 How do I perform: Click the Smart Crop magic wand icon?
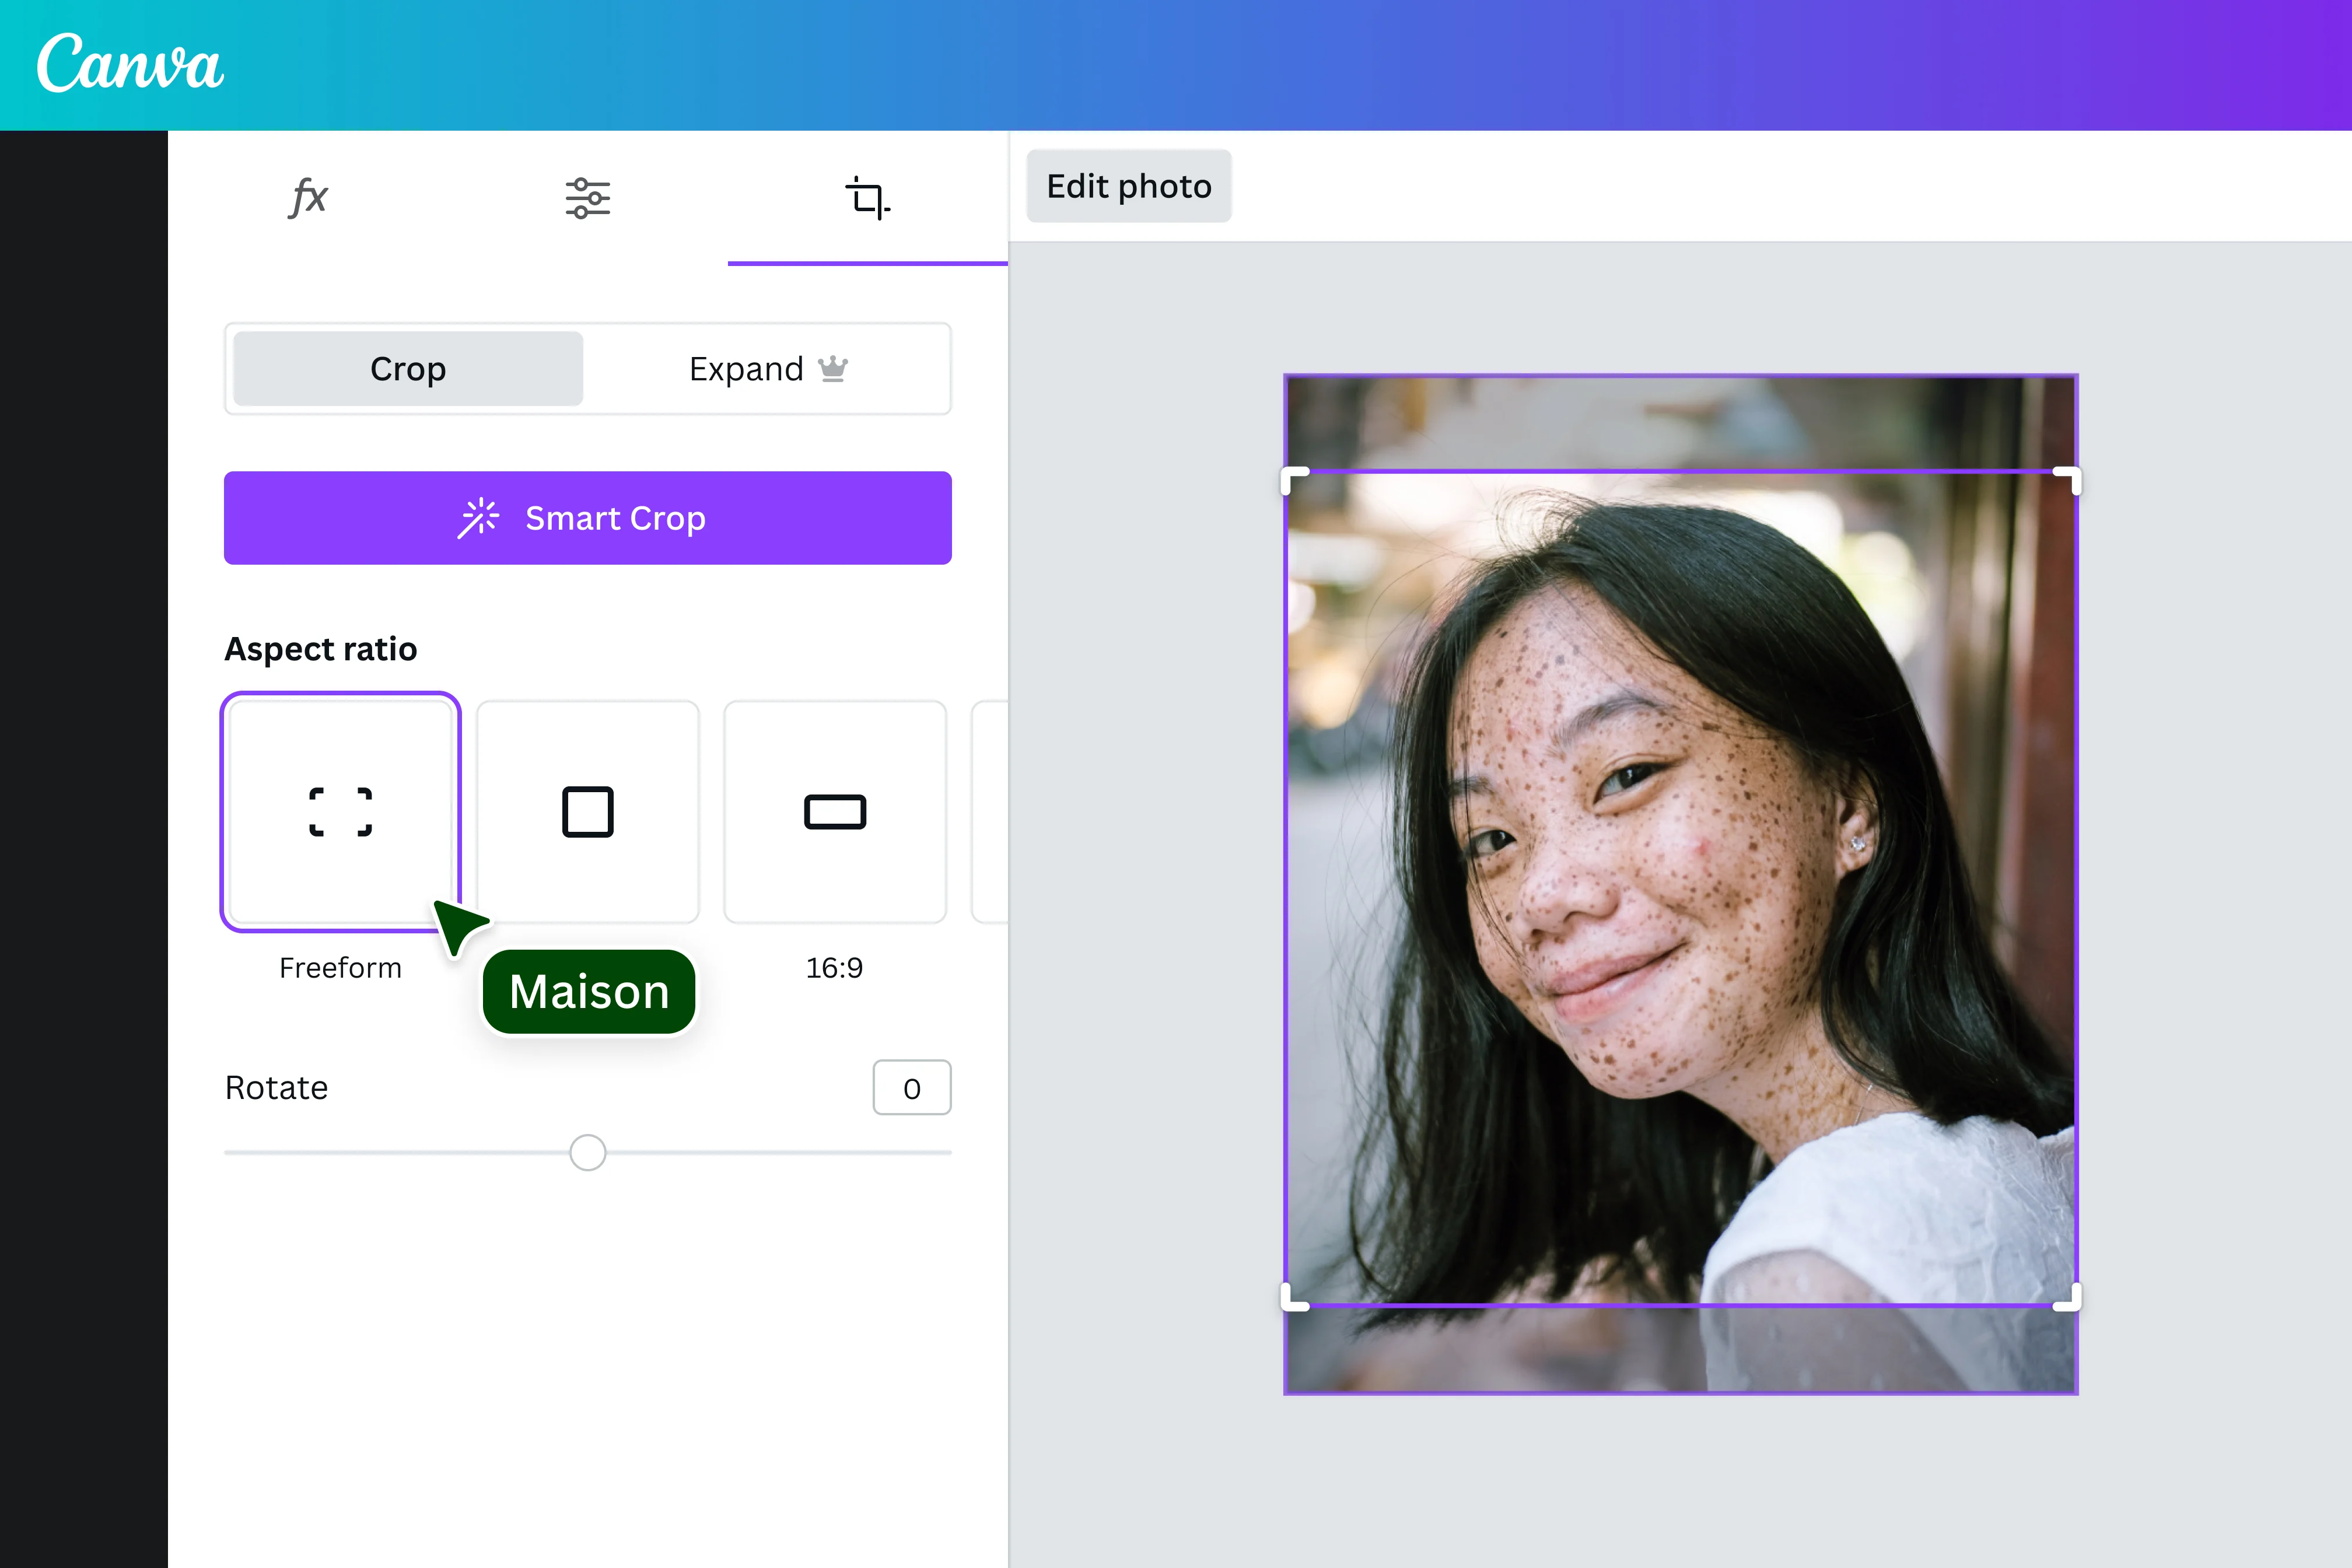[x=479, y=518]
